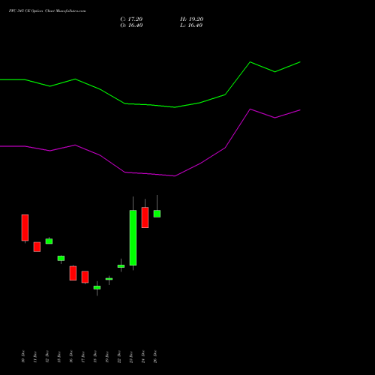Click the upper green indicator line
This screenshot has height=375, width=375.
(150, 105)
